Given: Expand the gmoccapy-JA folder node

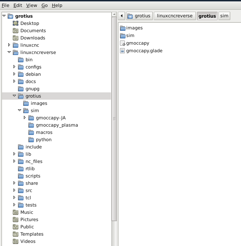Looking at the screenshot, I should point(25,118).
